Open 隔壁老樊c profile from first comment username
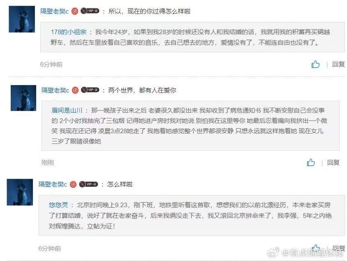 54,11
